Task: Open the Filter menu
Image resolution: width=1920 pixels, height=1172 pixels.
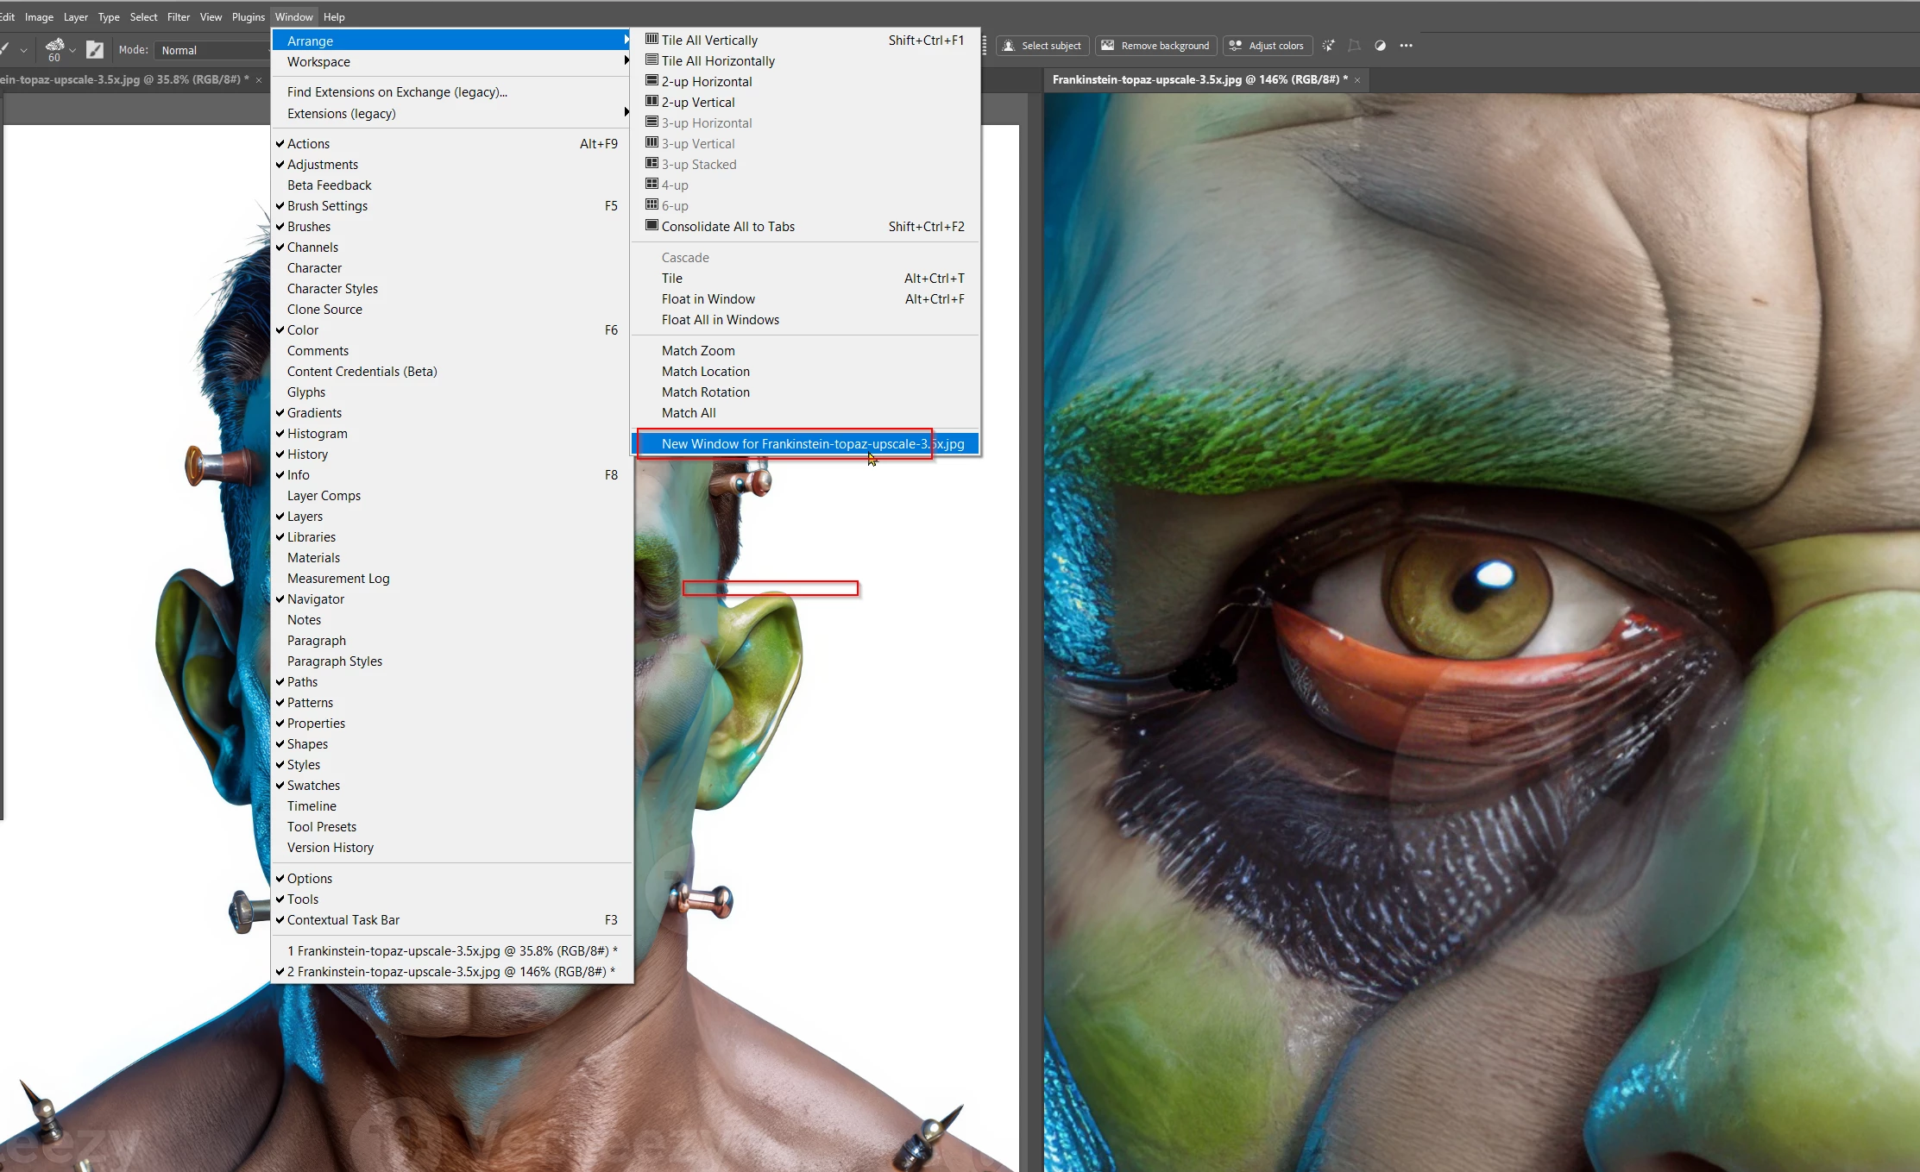Action: point(178,17)
